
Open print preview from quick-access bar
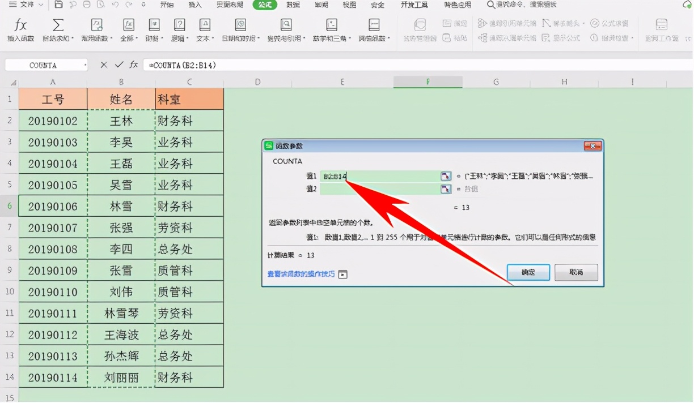[100, 5]
